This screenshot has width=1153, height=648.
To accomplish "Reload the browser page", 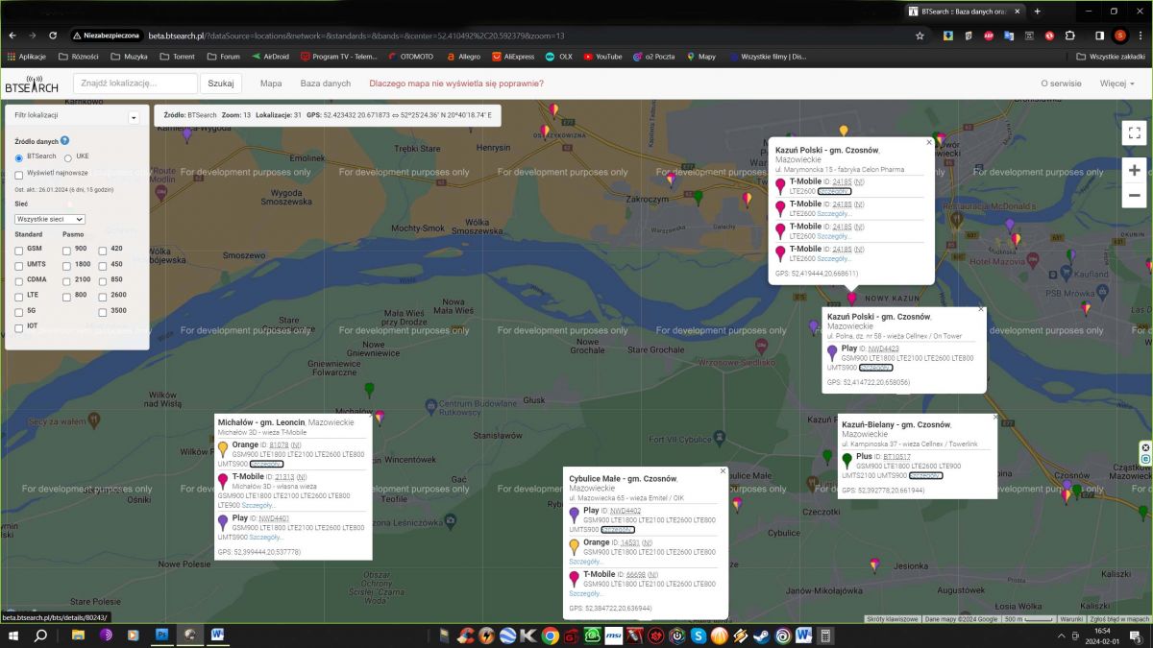I will tap(53, 36).
